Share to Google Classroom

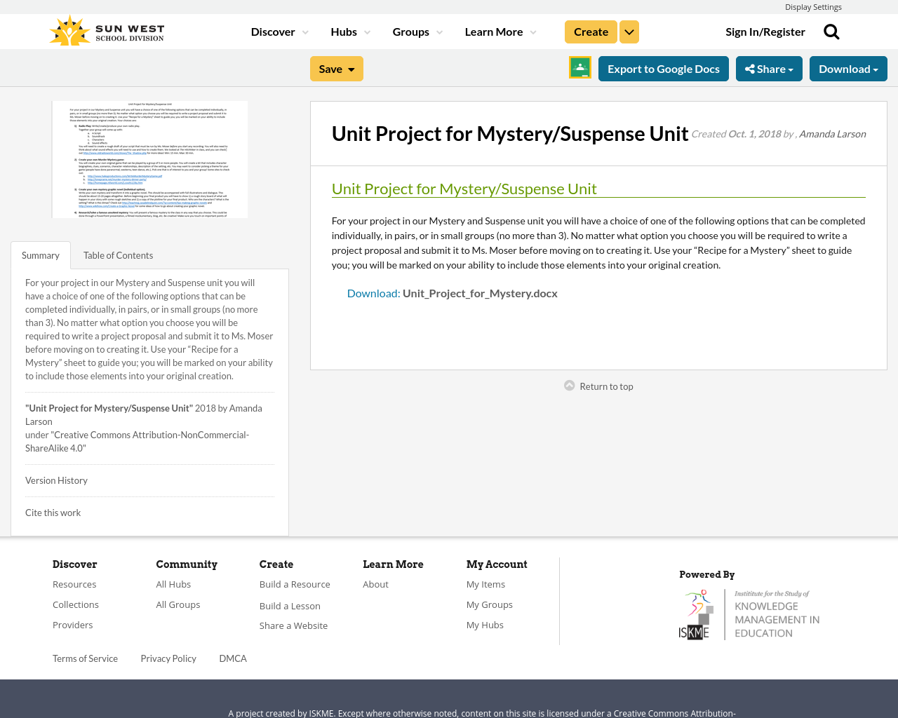[579, 67]
